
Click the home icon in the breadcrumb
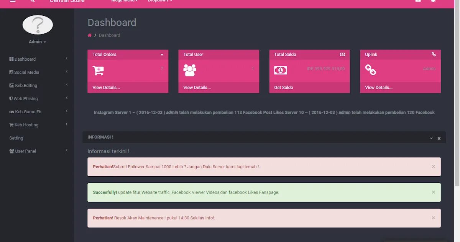pos(90,35)
